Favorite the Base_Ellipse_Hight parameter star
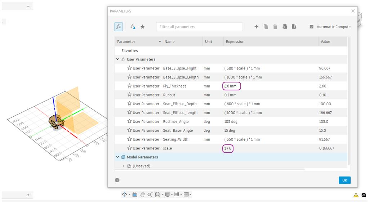Image resolution: width=369 pixels, height=202 pixels. tap(129, 68)
